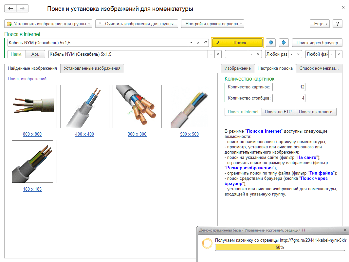Clear the Internet search query field
This screenshot has height=262, width=349.
pos(198,43)
